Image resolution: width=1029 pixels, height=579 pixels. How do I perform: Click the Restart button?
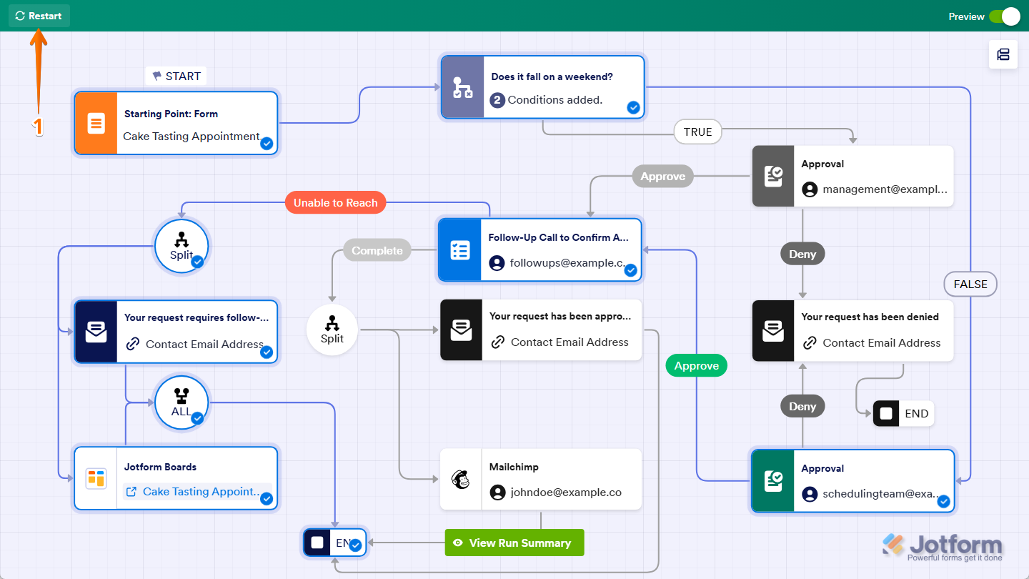tap(39, 15)
